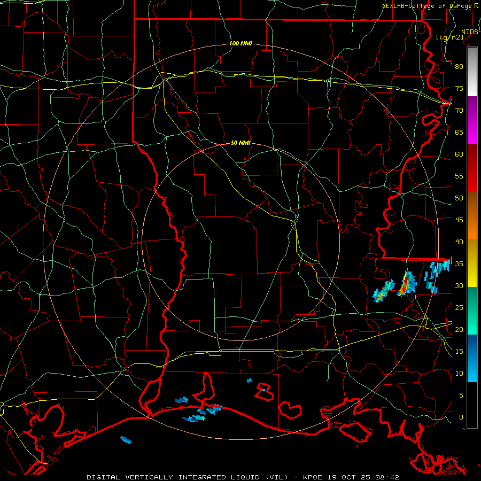The height and width of the screenshot is (481, 481).
Task: Click the legend value 65
Action: coord(459,133)
